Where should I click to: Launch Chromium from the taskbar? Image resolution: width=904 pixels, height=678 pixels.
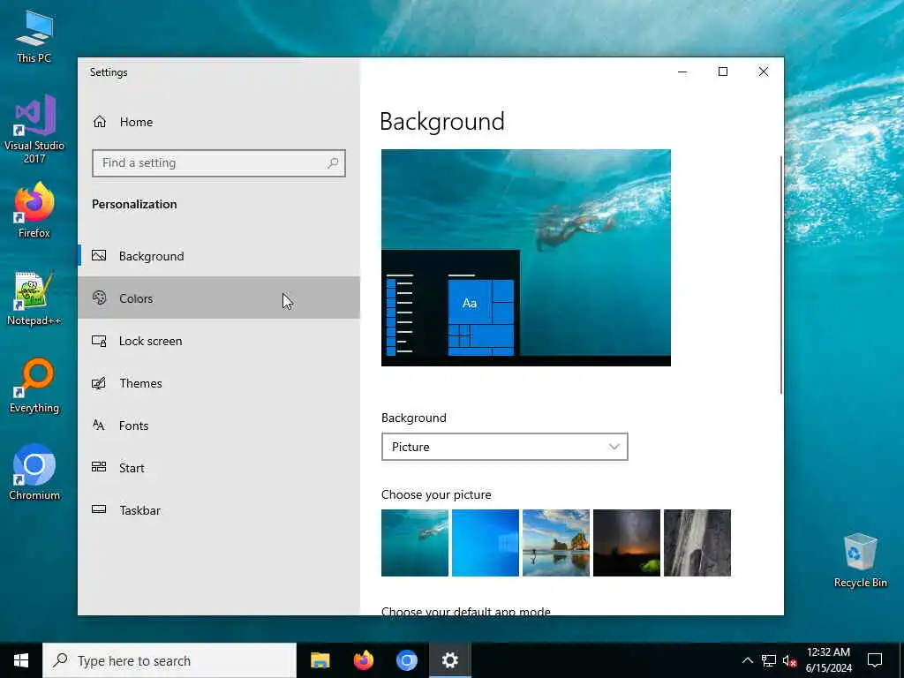(x=406, y=660)
